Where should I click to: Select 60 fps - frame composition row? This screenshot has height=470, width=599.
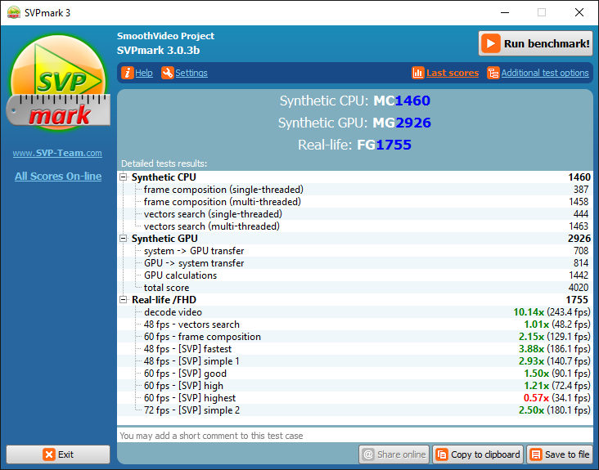pos(355,337)
